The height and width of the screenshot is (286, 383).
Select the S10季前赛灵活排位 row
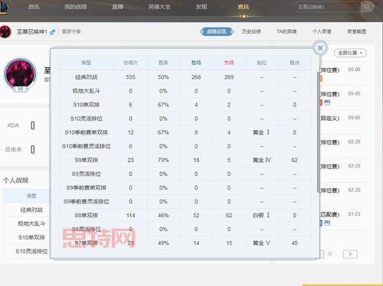click(x=185, y=146)
